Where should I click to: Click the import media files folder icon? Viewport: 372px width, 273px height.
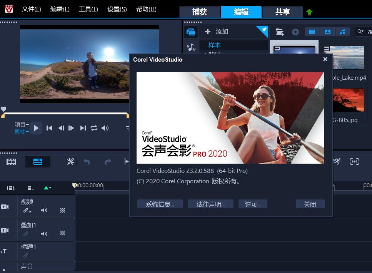tap(280, 32)
